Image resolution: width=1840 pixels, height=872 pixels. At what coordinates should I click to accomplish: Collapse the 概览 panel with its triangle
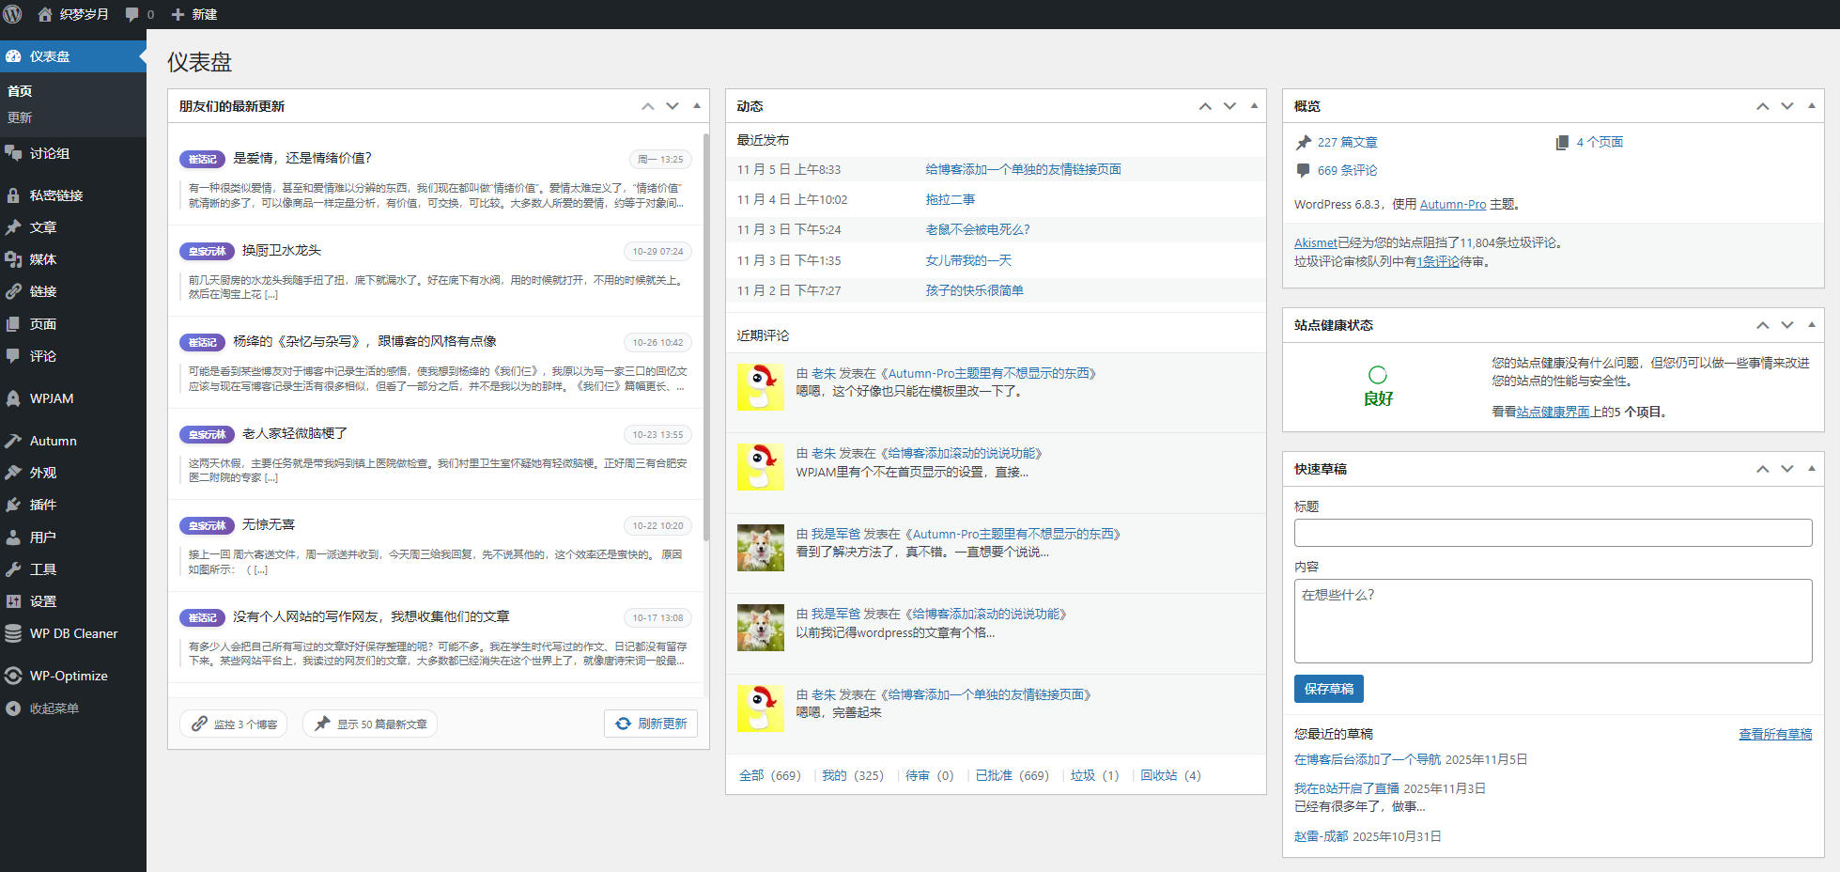(x=1813, y=105)
